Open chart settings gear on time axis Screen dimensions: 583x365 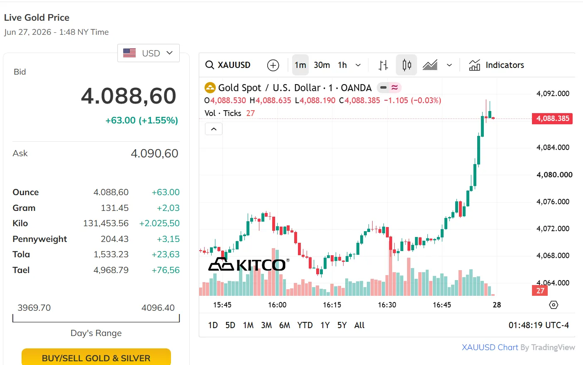pyautogui.click(x=554, y=305)
